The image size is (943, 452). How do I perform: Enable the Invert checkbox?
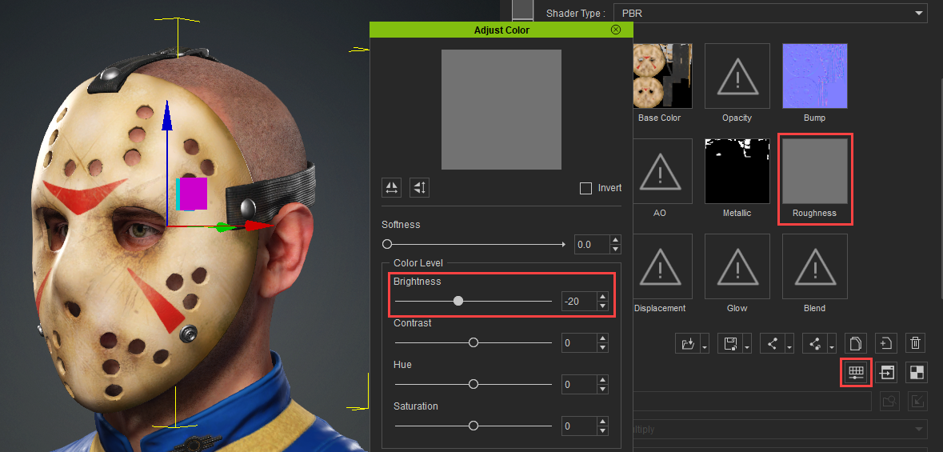coord(585,188)
